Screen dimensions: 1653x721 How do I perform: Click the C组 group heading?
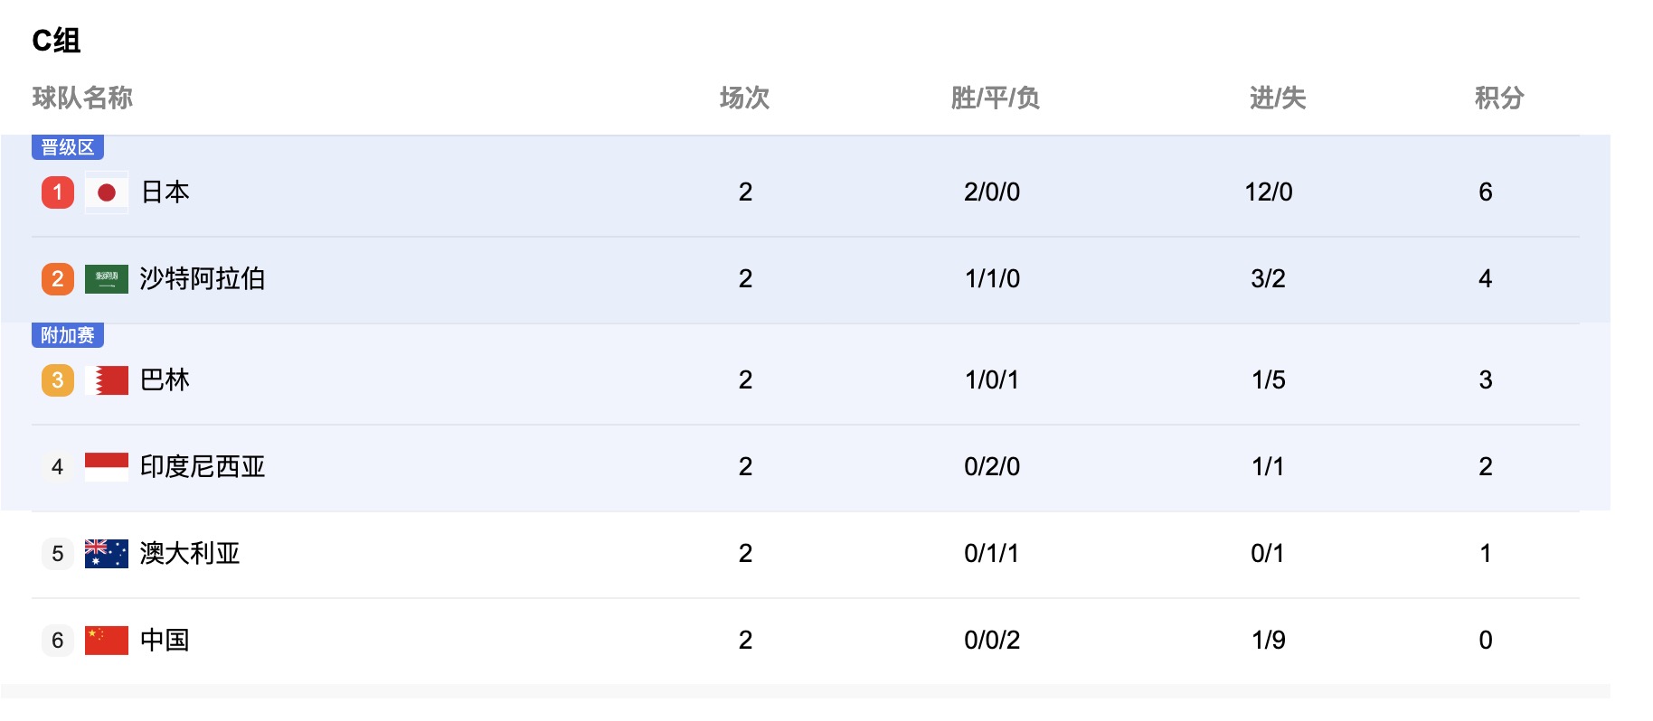(x=56, y=41)
